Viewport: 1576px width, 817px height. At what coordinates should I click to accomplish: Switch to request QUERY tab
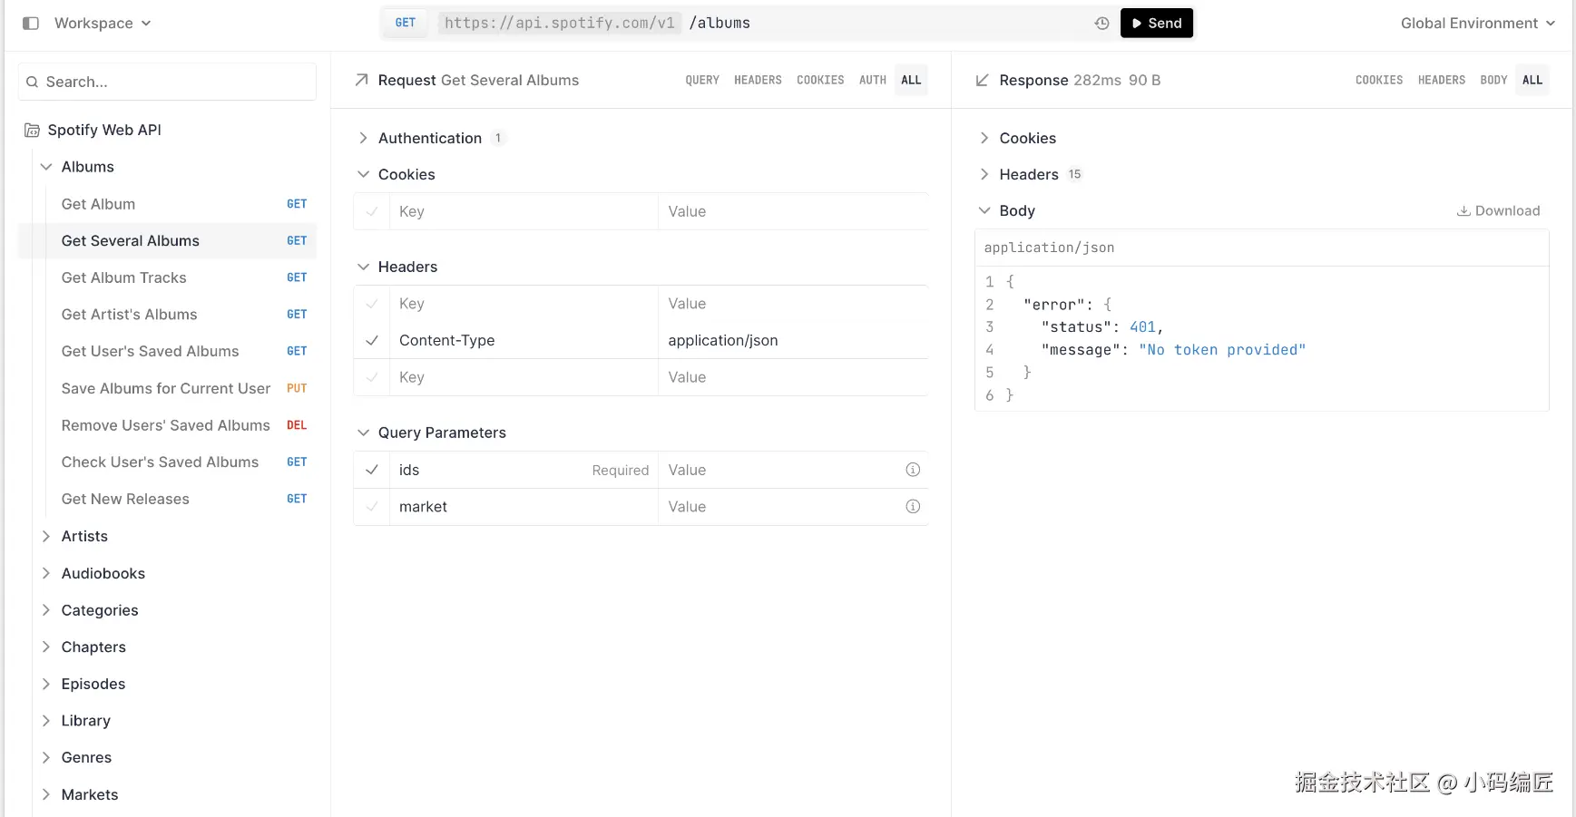(701, 81)
